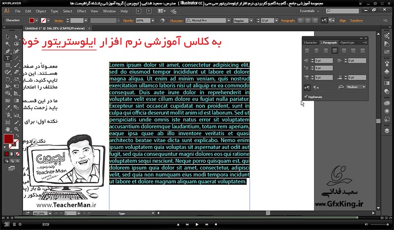The height and width of the screenshot is (230, 394).
Task: Click the Paragraph link in control bar
Action: coord(288,21)
